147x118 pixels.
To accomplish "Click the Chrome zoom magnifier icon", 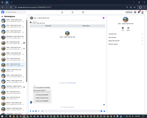I will click(127, 7).
